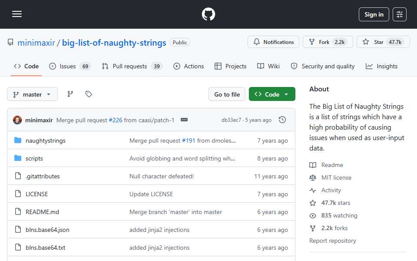Open the Activity link

pyautogui.click(x=331, y=190)
